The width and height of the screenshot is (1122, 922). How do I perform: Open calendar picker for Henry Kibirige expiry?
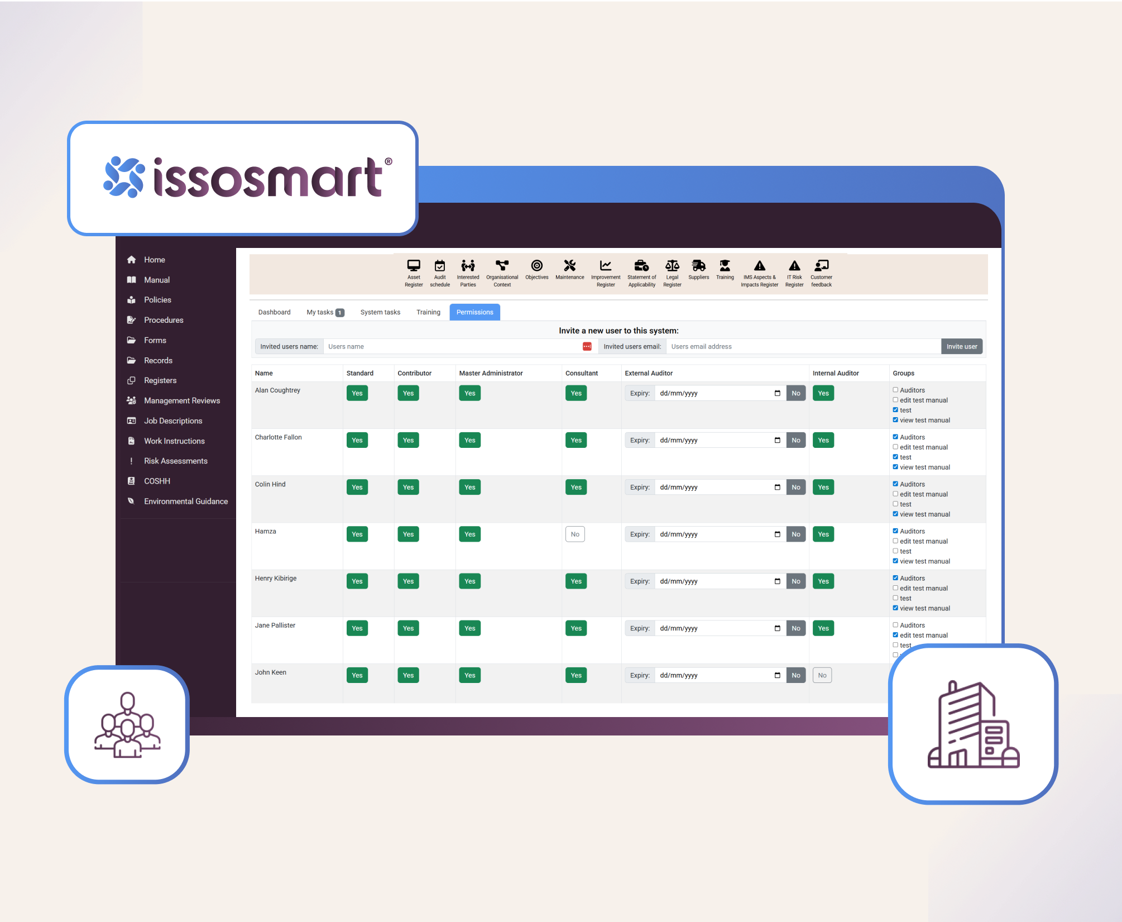tap(777, 581)
